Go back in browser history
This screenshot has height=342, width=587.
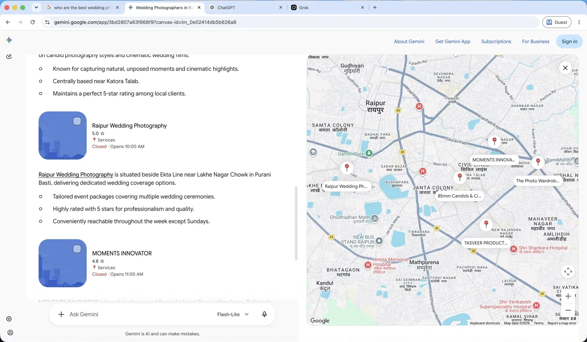click(8, 22)
